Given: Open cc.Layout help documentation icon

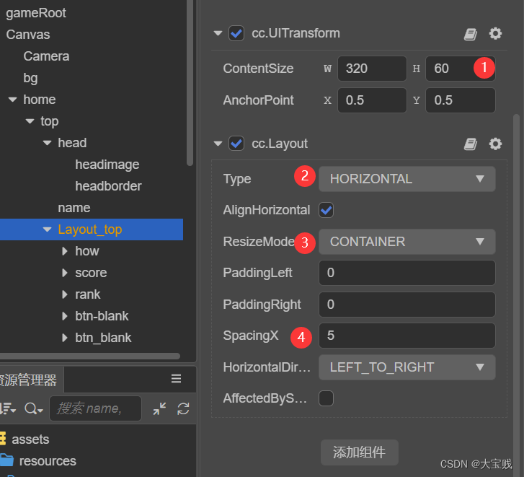Looking at the screenshot, I should pos(471,144).
